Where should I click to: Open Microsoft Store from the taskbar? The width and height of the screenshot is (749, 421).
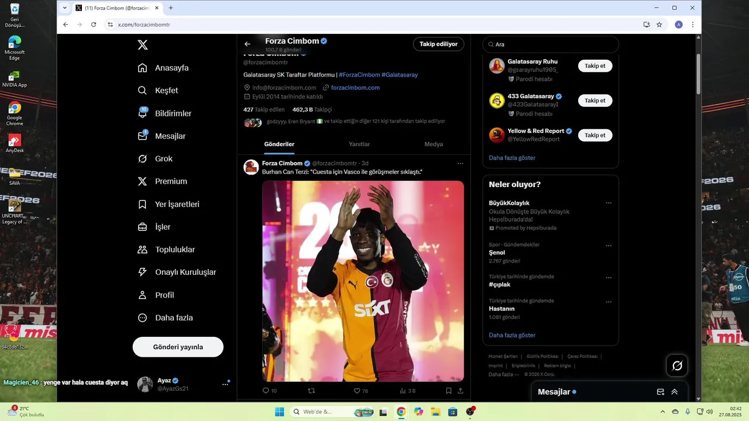click(453, 412)
